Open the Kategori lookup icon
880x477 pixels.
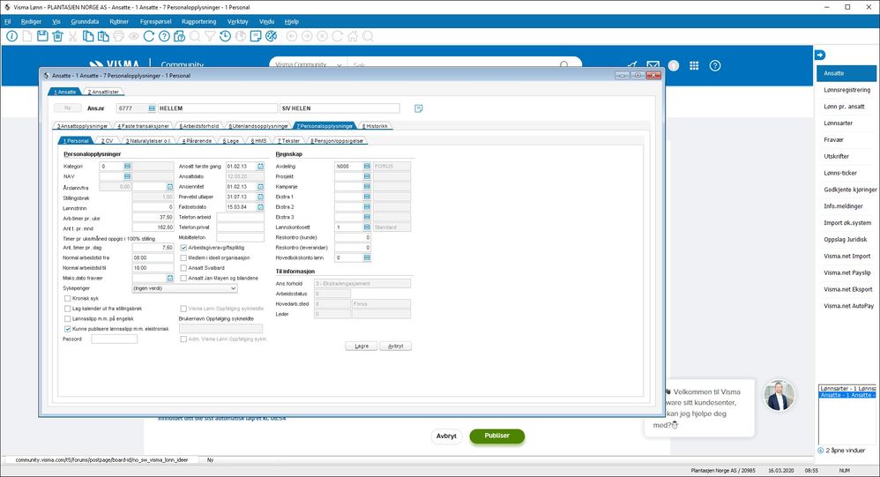coord(127,166)
